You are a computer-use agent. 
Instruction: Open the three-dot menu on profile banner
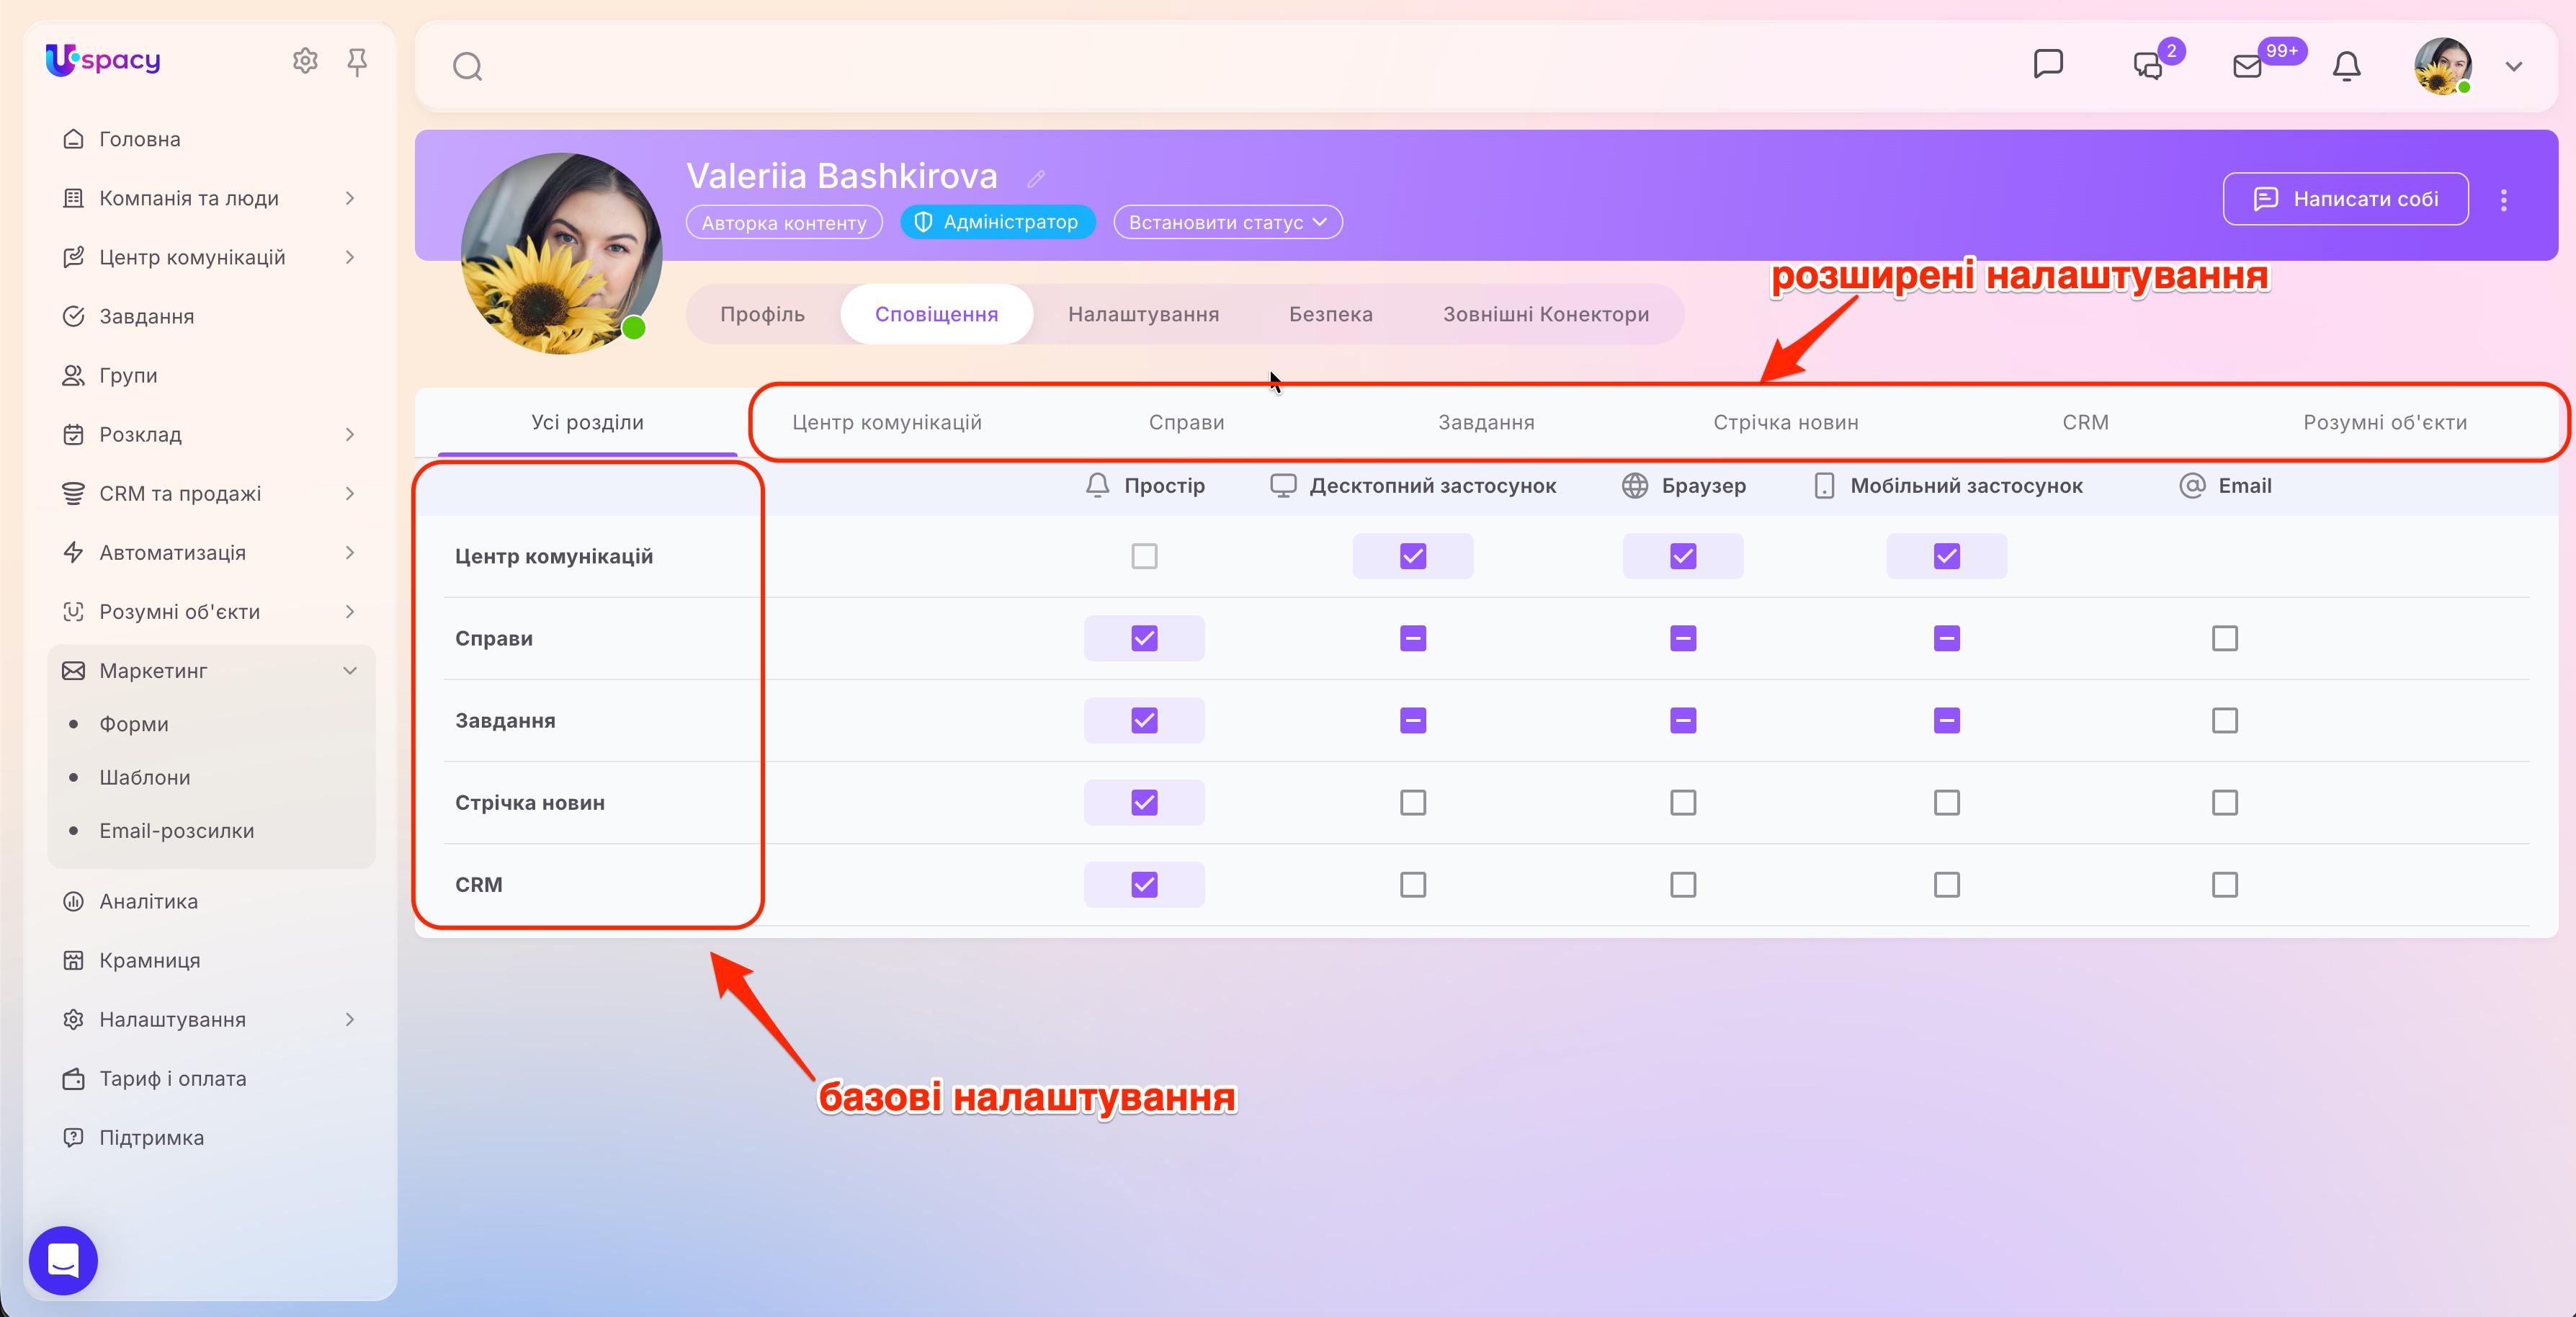click(2504, 200)
